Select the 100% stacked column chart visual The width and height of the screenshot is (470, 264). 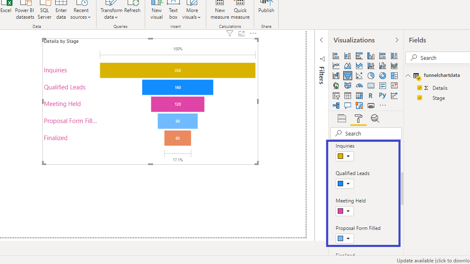[x=394, y=56]
